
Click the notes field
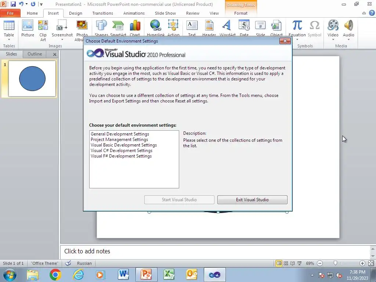click(x=215, y=251)
